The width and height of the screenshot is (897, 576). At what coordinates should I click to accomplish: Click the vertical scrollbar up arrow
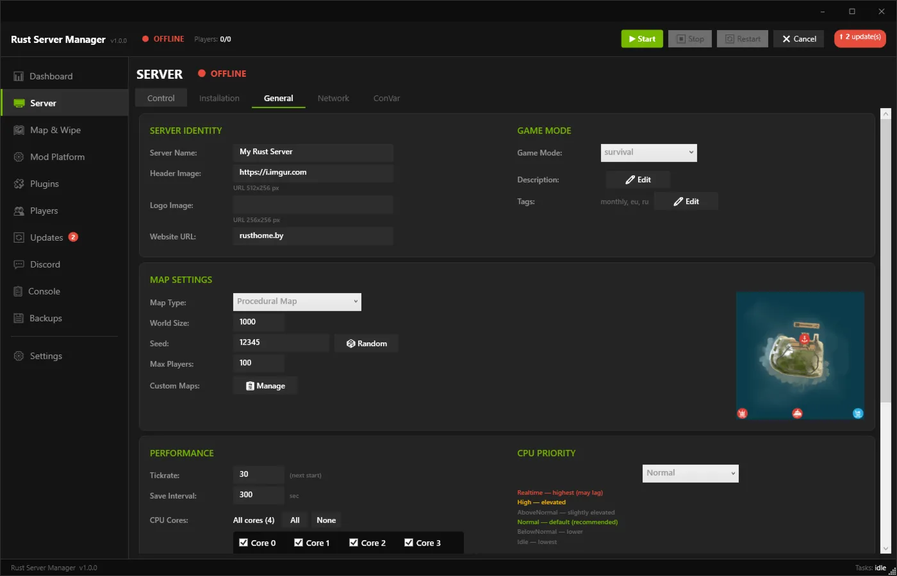coord(885,114)
